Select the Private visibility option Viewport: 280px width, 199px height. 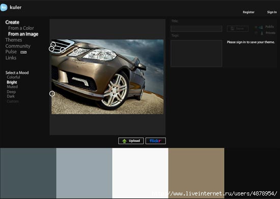(x=265, y=33)
